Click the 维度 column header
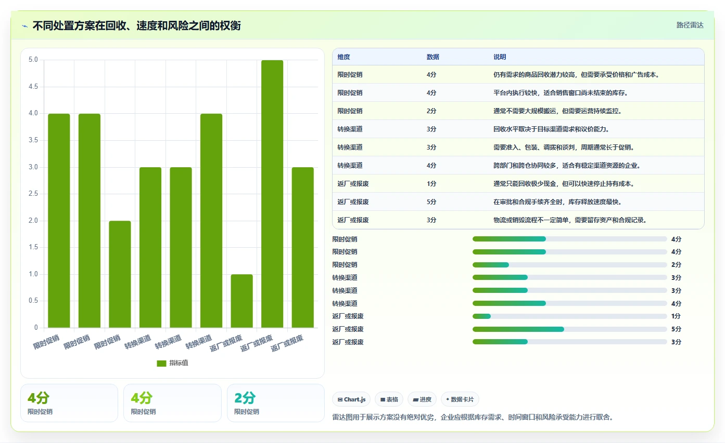The width and height of the screenshot is (725, 443). tap(344, 57)
